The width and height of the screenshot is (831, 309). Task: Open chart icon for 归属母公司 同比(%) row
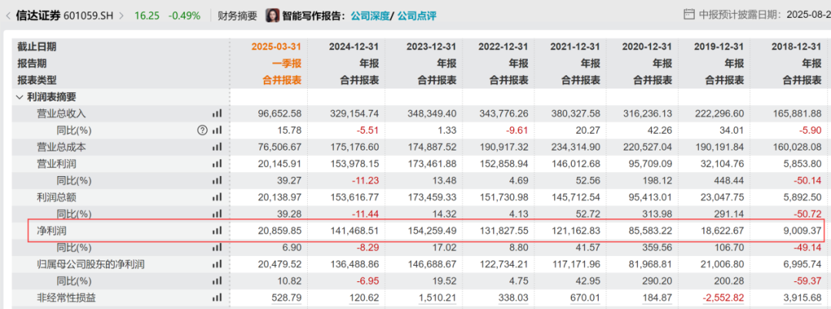(217, 281)
